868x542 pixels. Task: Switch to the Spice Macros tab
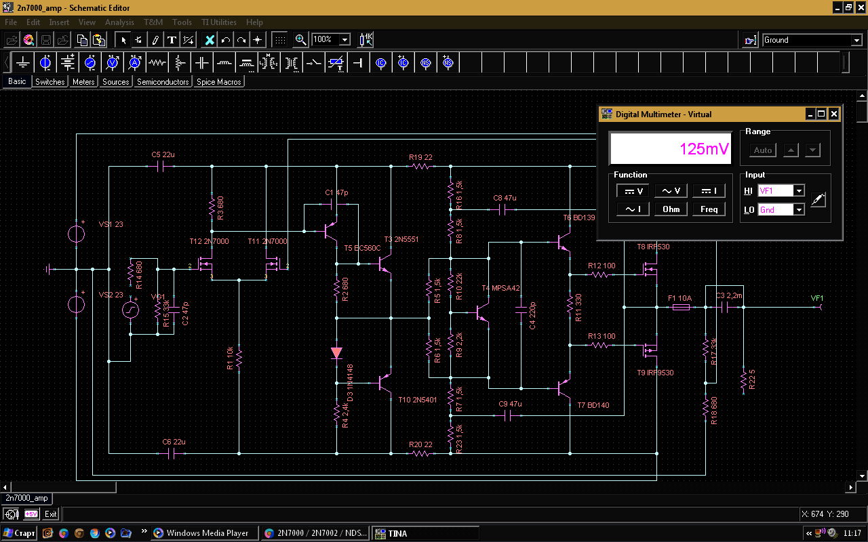(x=219, y=82)
